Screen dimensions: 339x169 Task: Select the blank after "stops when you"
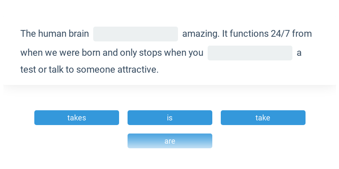coord(250,53)
